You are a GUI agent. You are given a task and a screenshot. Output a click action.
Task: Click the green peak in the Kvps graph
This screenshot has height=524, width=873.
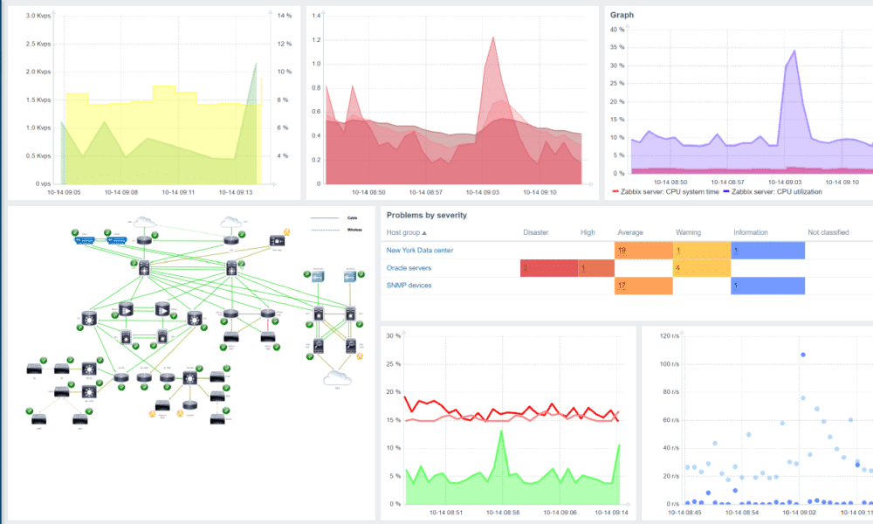pyautogui.click(x=256, y=64)
